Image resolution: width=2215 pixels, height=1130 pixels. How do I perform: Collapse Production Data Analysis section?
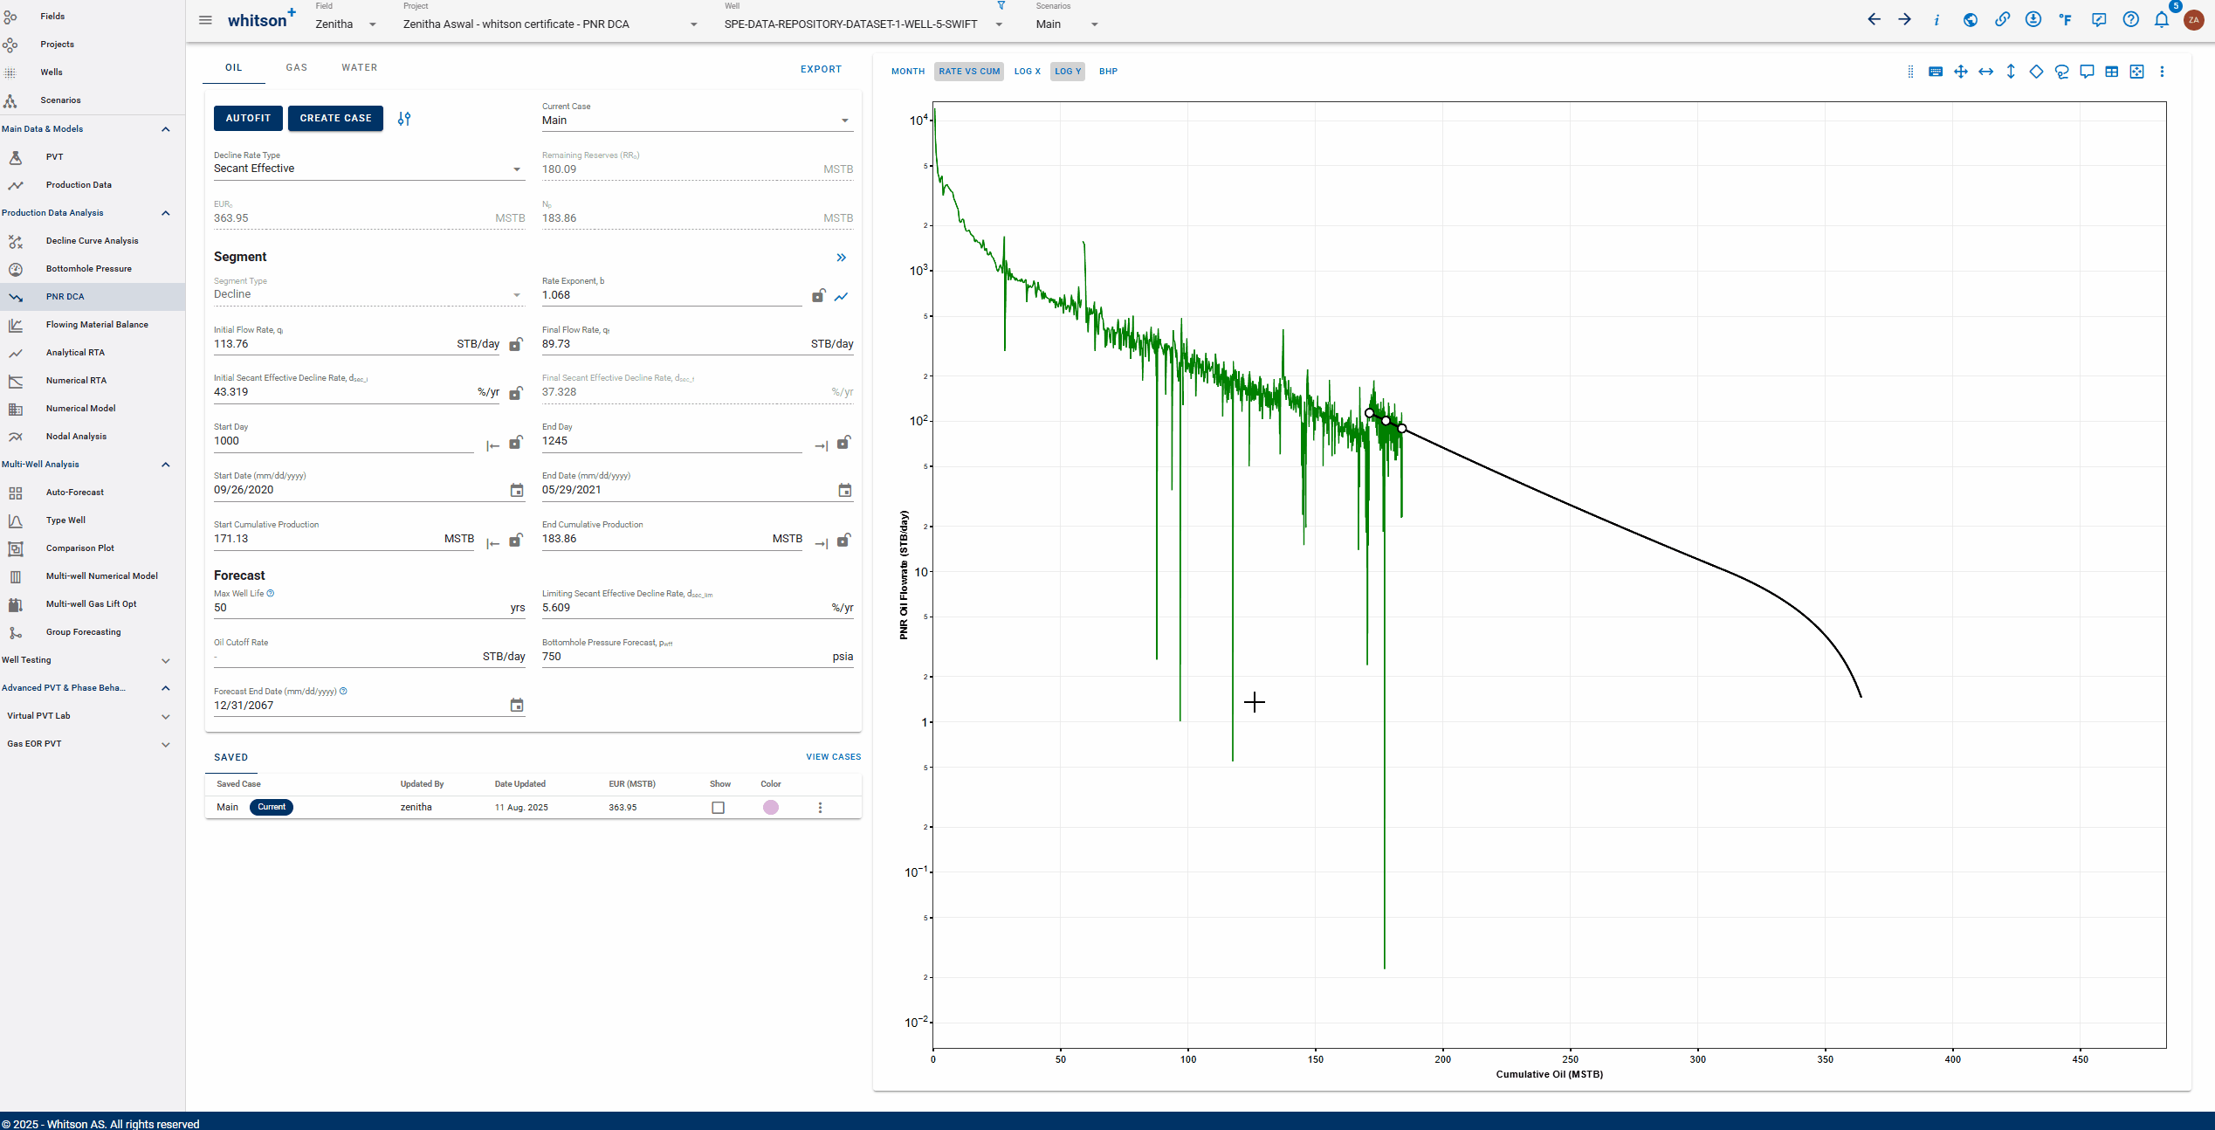tap(166, 213)
